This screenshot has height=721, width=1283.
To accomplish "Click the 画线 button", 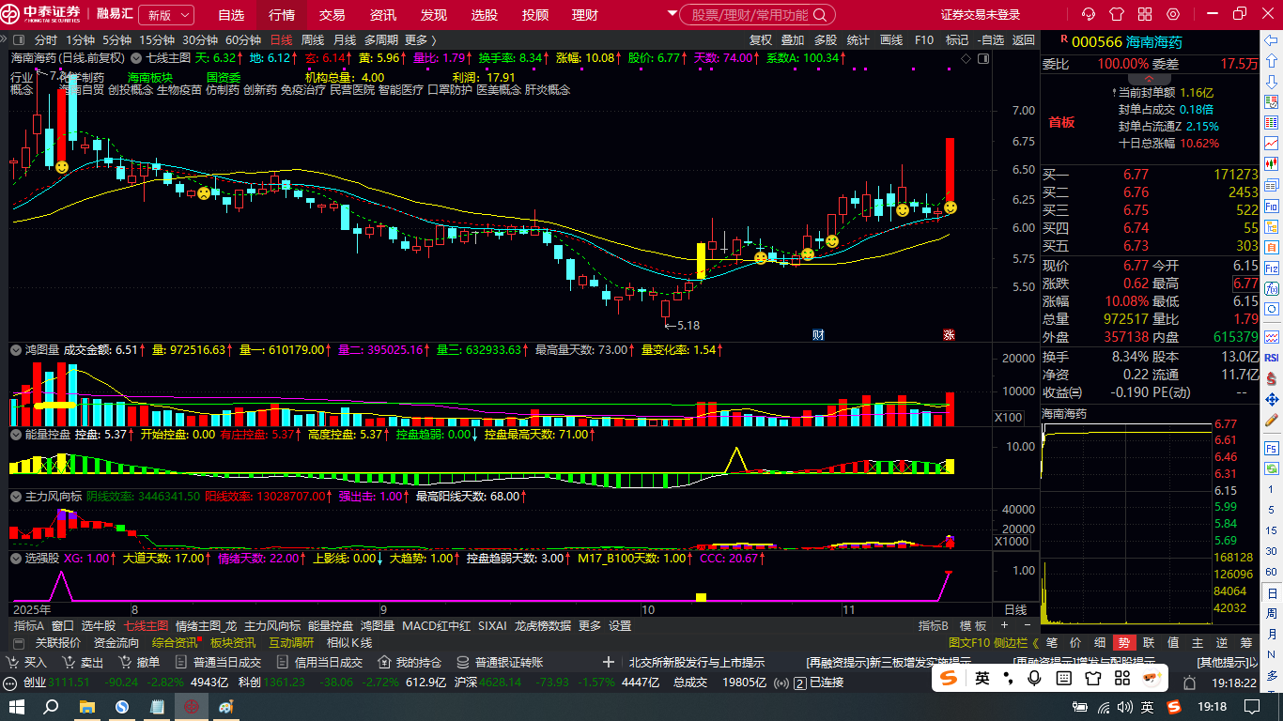I will 891,40.
